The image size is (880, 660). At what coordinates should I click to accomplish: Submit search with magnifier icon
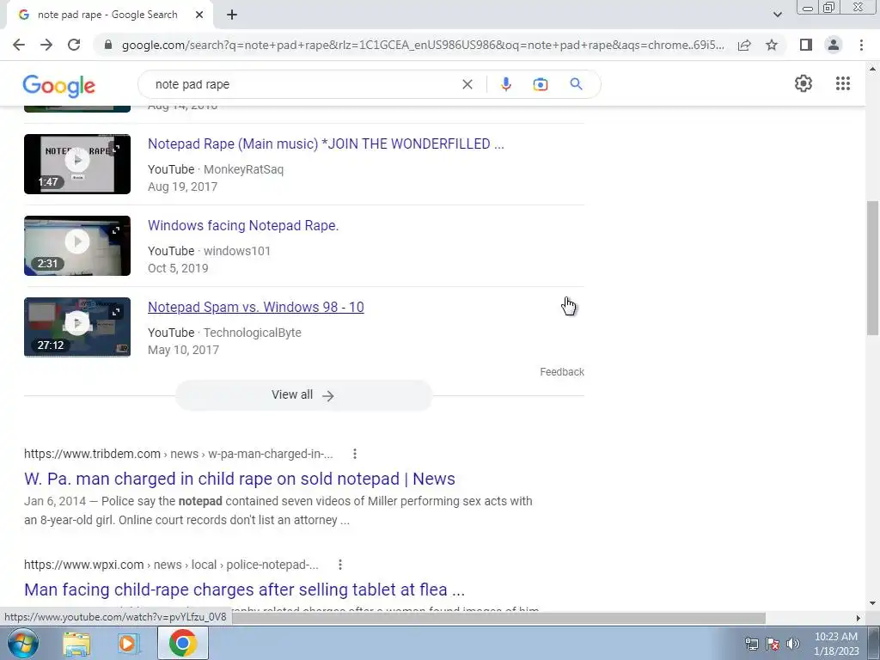576,84
